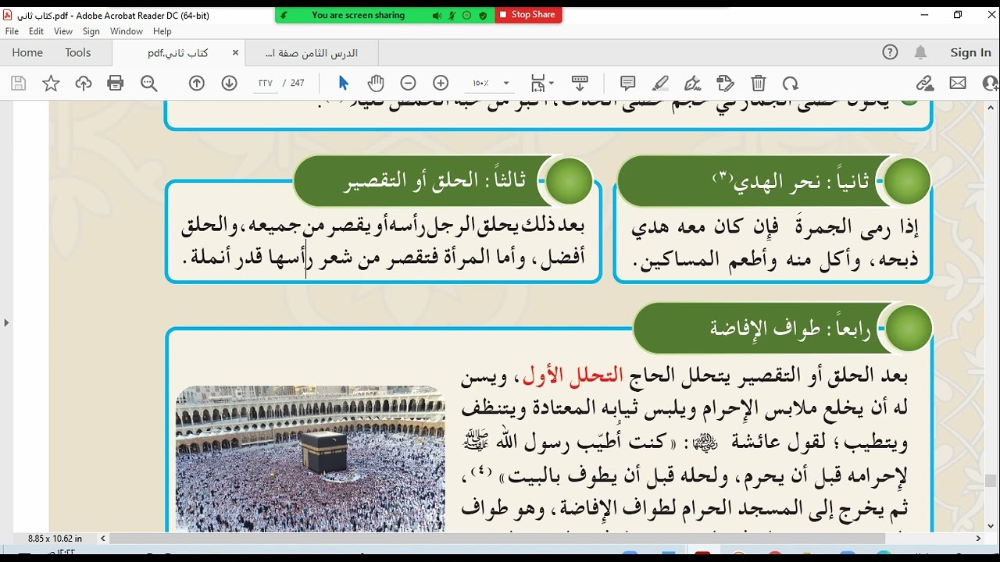
Task: Switch to the Home tab
Action: coord(27,52)
